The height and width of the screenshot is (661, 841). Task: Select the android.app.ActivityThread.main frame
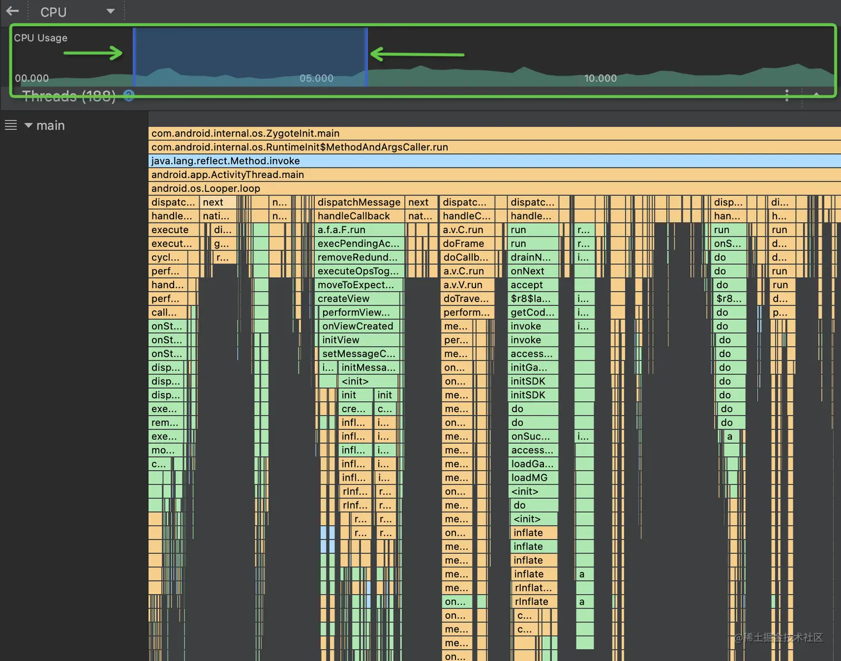coord(494,175)
